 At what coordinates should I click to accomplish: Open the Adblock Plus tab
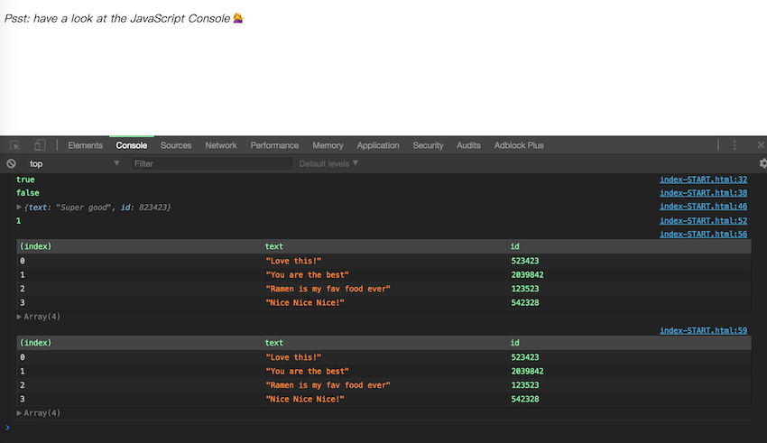point(519,145)
